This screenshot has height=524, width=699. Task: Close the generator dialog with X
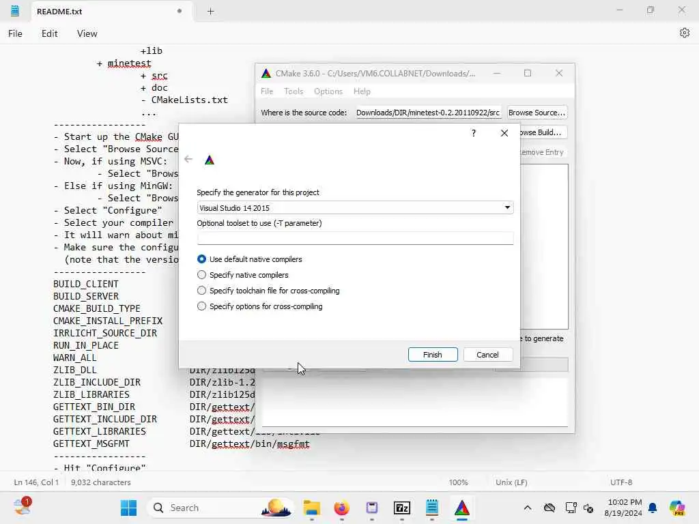[504, 133]
